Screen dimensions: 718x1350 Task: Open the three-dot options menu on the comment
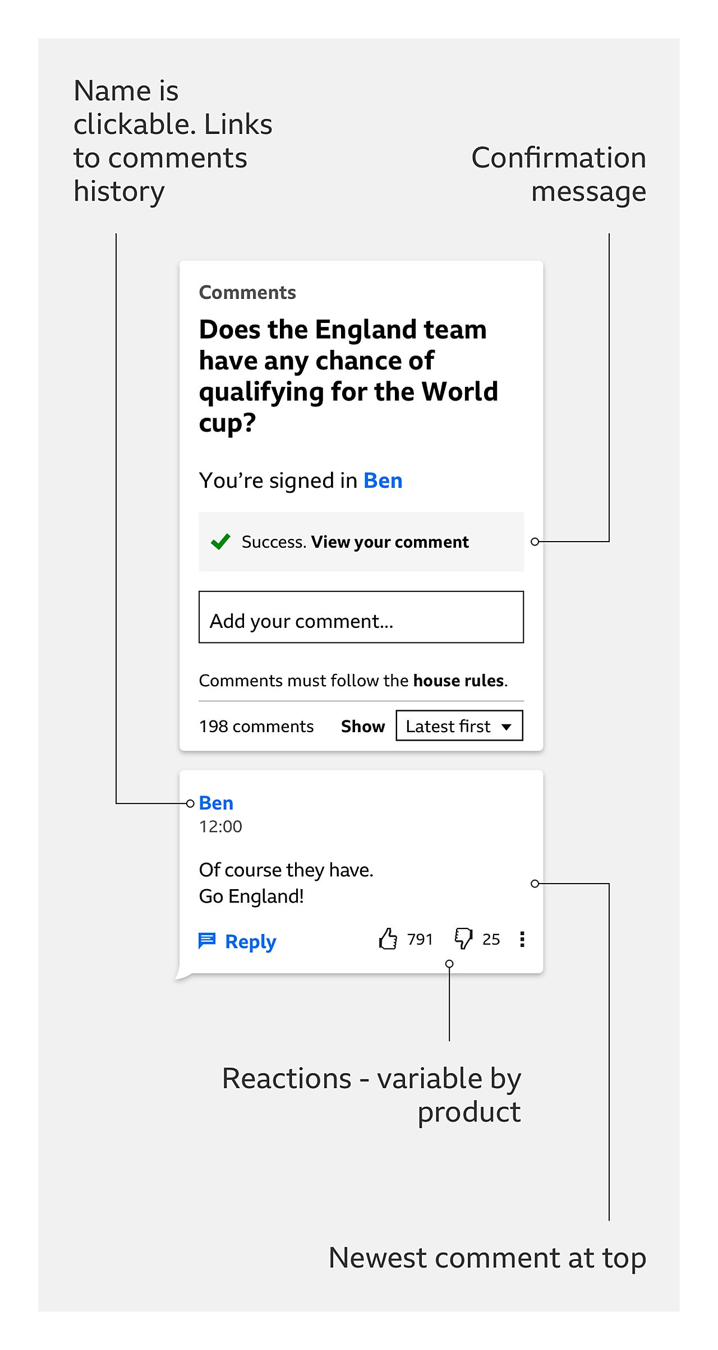(522, 939)
